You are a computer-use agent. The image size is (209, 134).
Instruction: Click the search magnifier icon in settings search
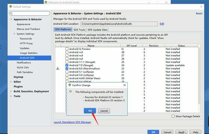click(x=11, y=13)
